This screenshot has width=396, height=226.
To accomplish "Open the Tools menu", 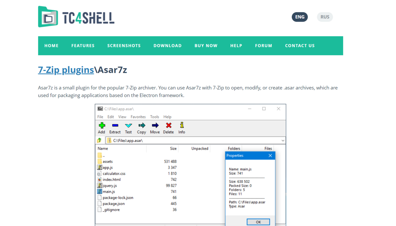I will (x=155, y=117).
